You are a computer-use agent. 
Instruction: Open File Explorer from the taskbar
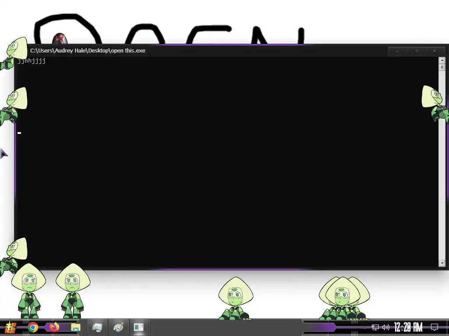pos(75,327)
